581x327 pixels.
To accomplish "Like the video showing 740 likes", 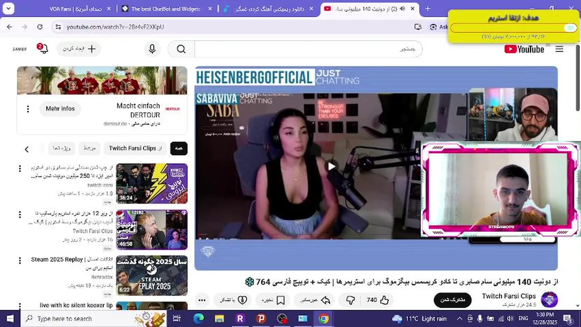I will [378, 300].
